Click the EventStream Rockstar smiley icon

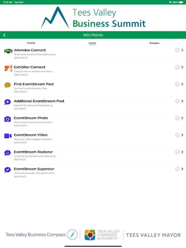pos(7,153)
